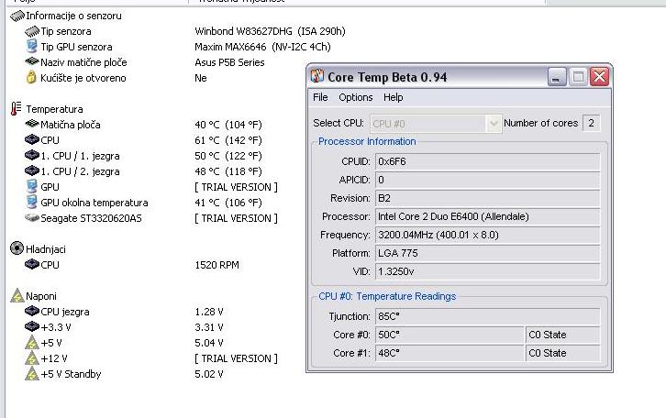The width and height of the screenshot is (666, 418).
Task: Click the CPU jezgra voltage chip icon
Action: (32, 311)
